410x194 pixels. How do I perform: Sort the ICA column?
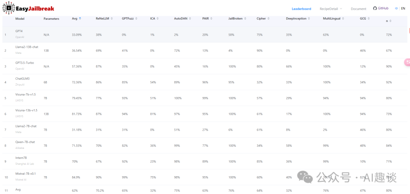coord(158,19)
